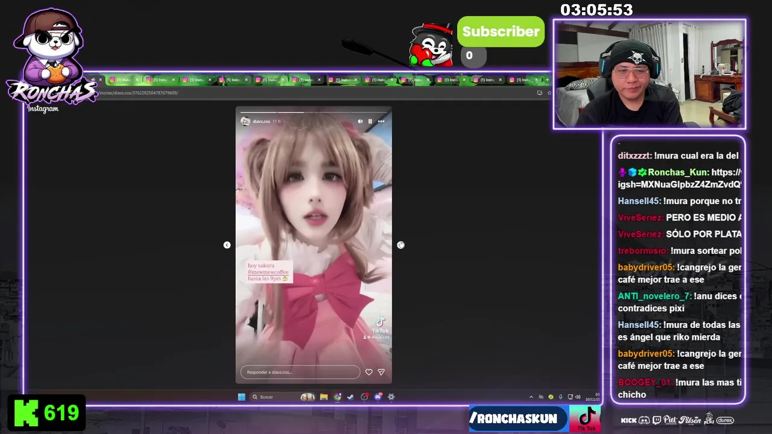Click the KICK text logo in sponsor strip
772x434 pixels.
pyautogui.click(x=628, y=420)
